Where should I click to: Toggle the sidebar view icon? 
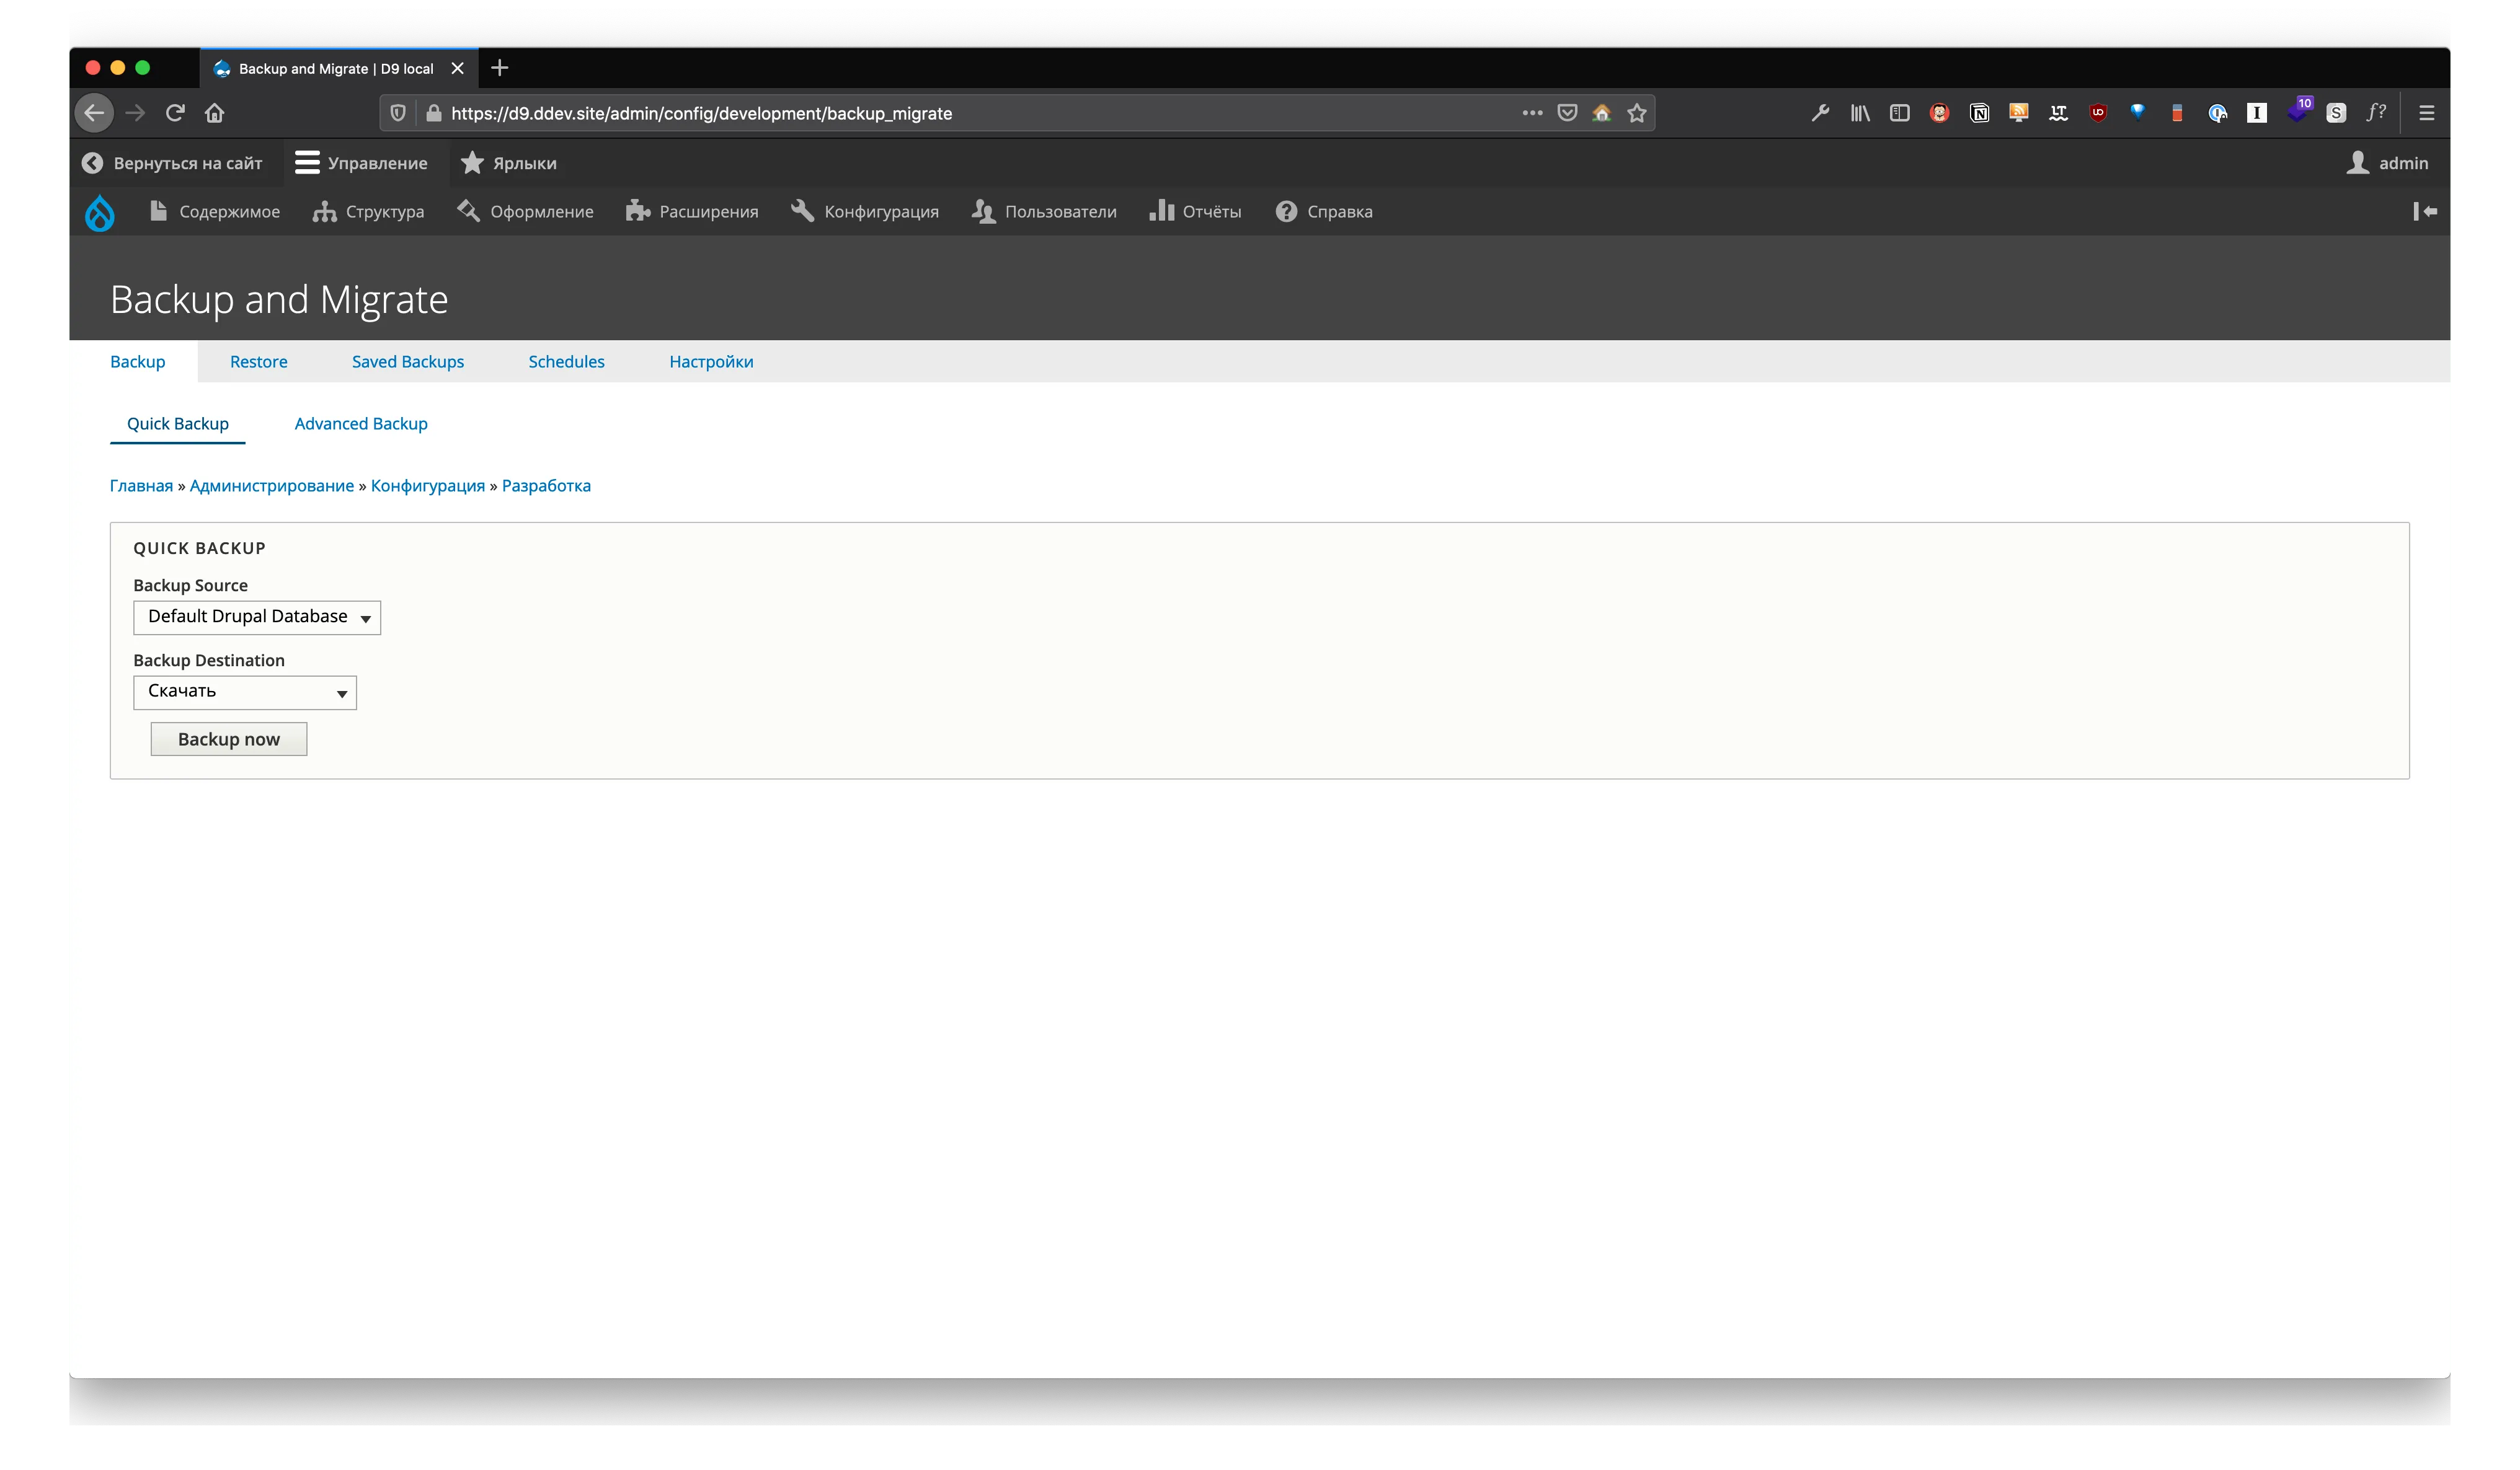point(1899,113)
